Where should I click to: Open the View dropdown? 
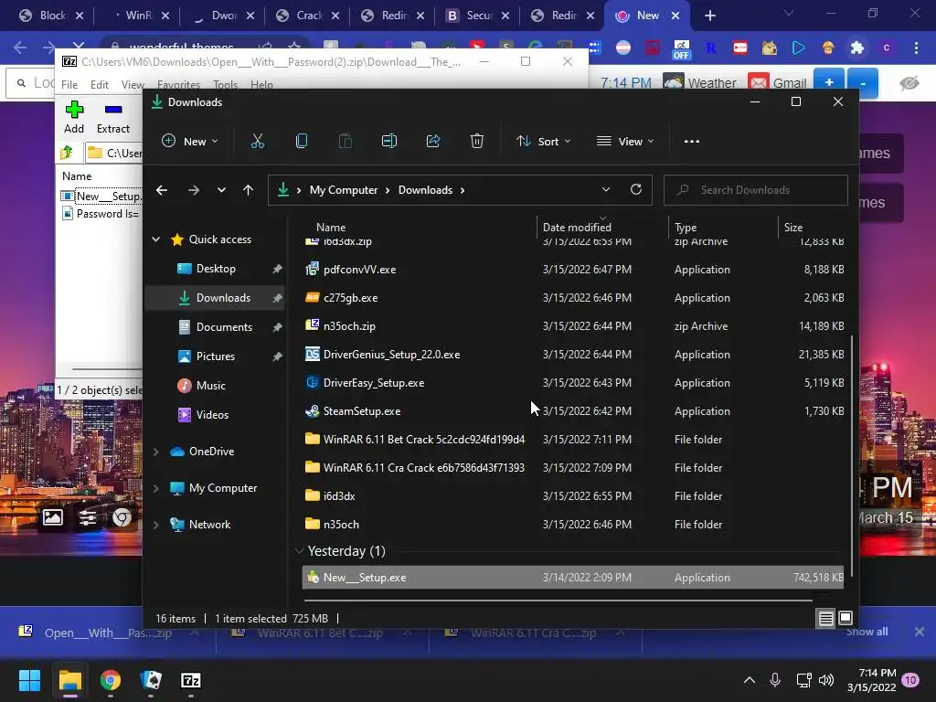pyautogui.click(x=625, y=142)
